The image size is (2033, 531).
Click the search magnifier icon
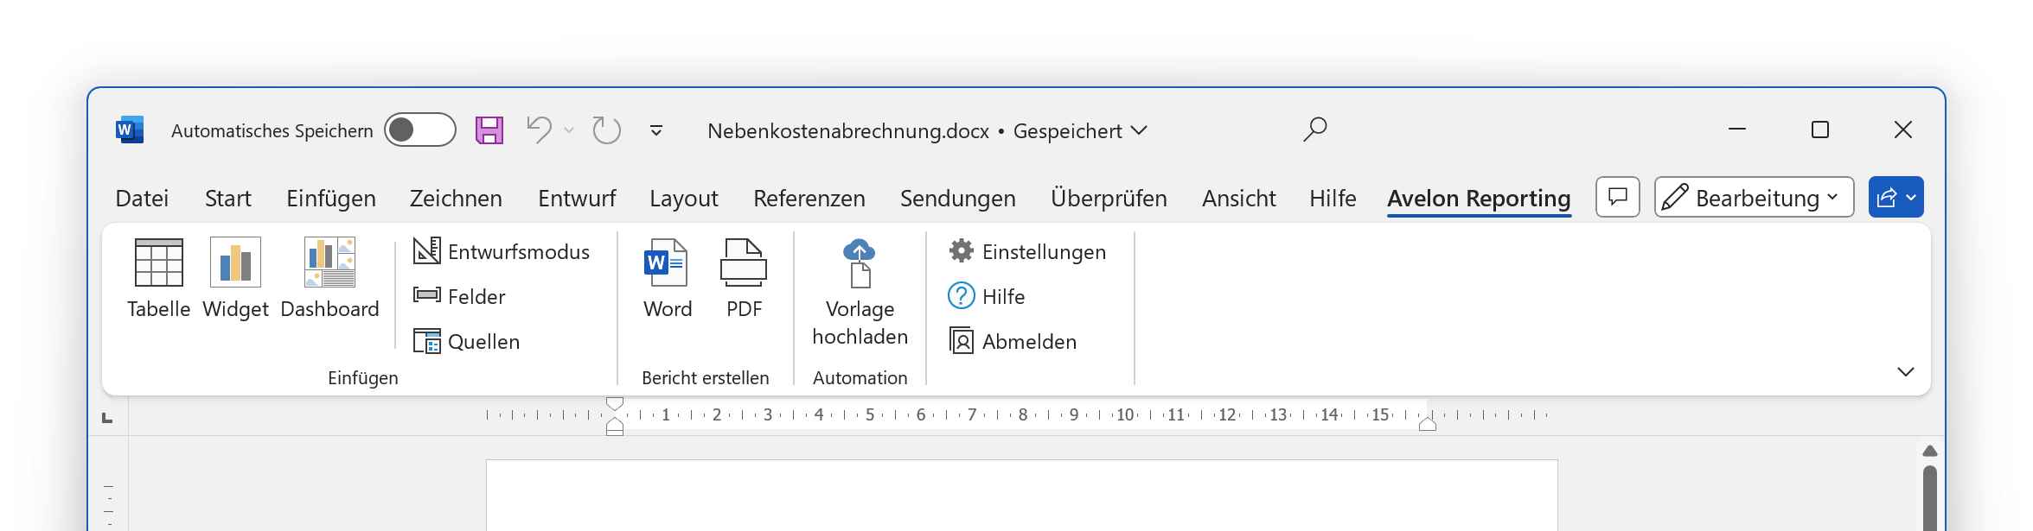coord(1315,130)
